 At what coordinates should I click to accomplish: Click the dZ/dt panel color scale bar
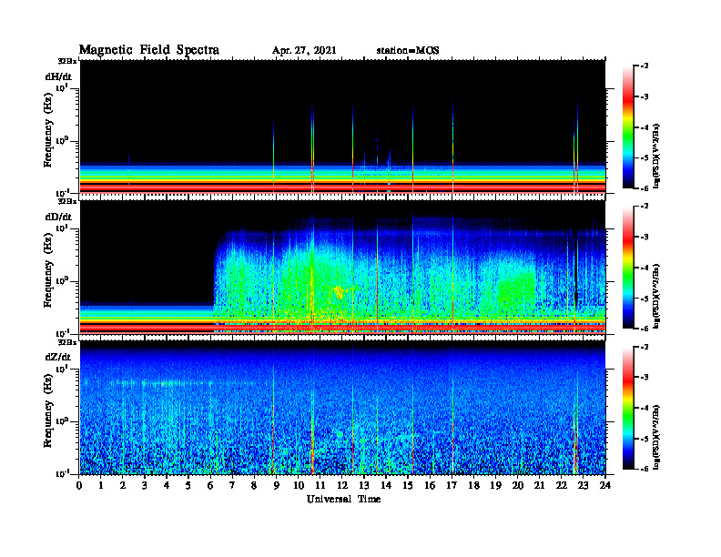(x=628, y=408)
